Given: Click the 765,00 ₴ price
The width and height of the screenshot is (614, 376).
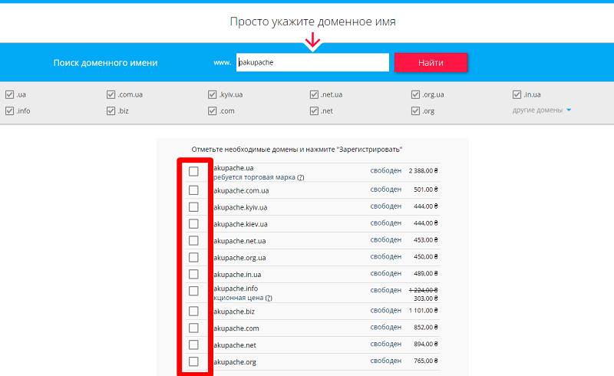Looking at the screenshot, I should coord(426,361).
